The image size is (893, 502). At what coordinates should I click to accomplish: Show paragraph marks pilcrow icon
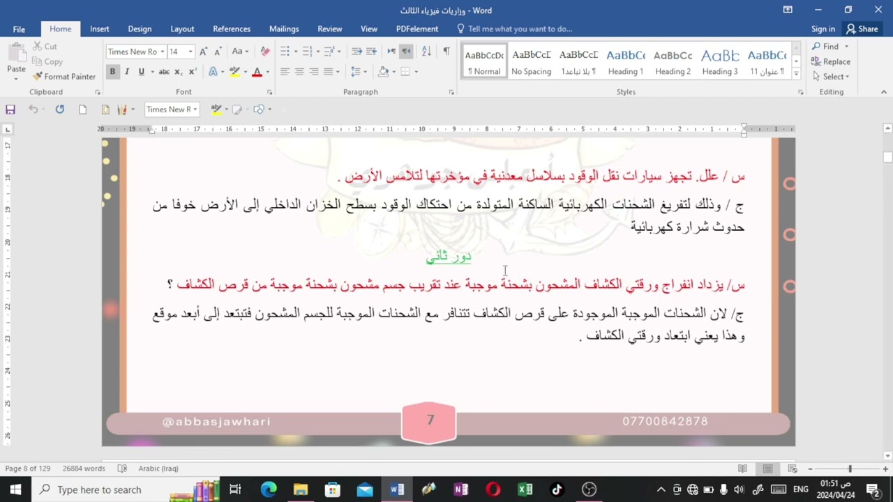446,52
